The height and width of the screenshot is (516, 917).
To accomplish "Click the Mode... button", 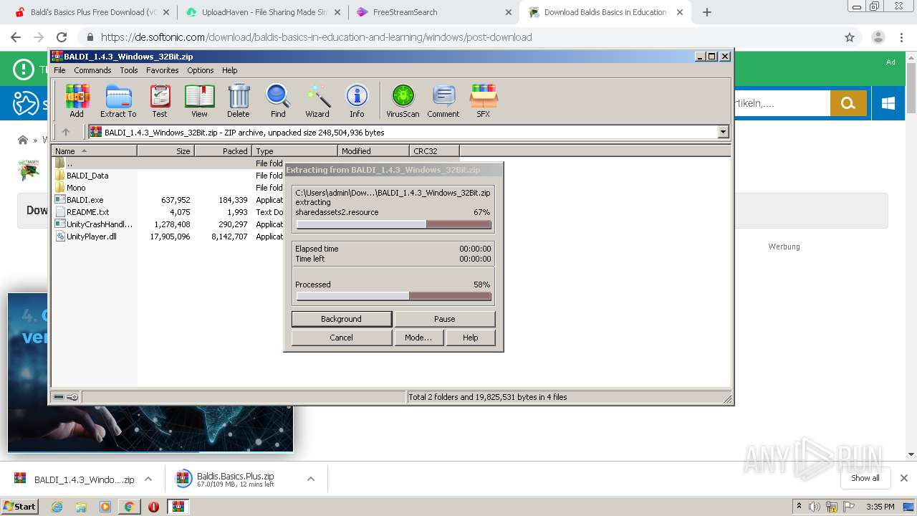I will point(418,338).
